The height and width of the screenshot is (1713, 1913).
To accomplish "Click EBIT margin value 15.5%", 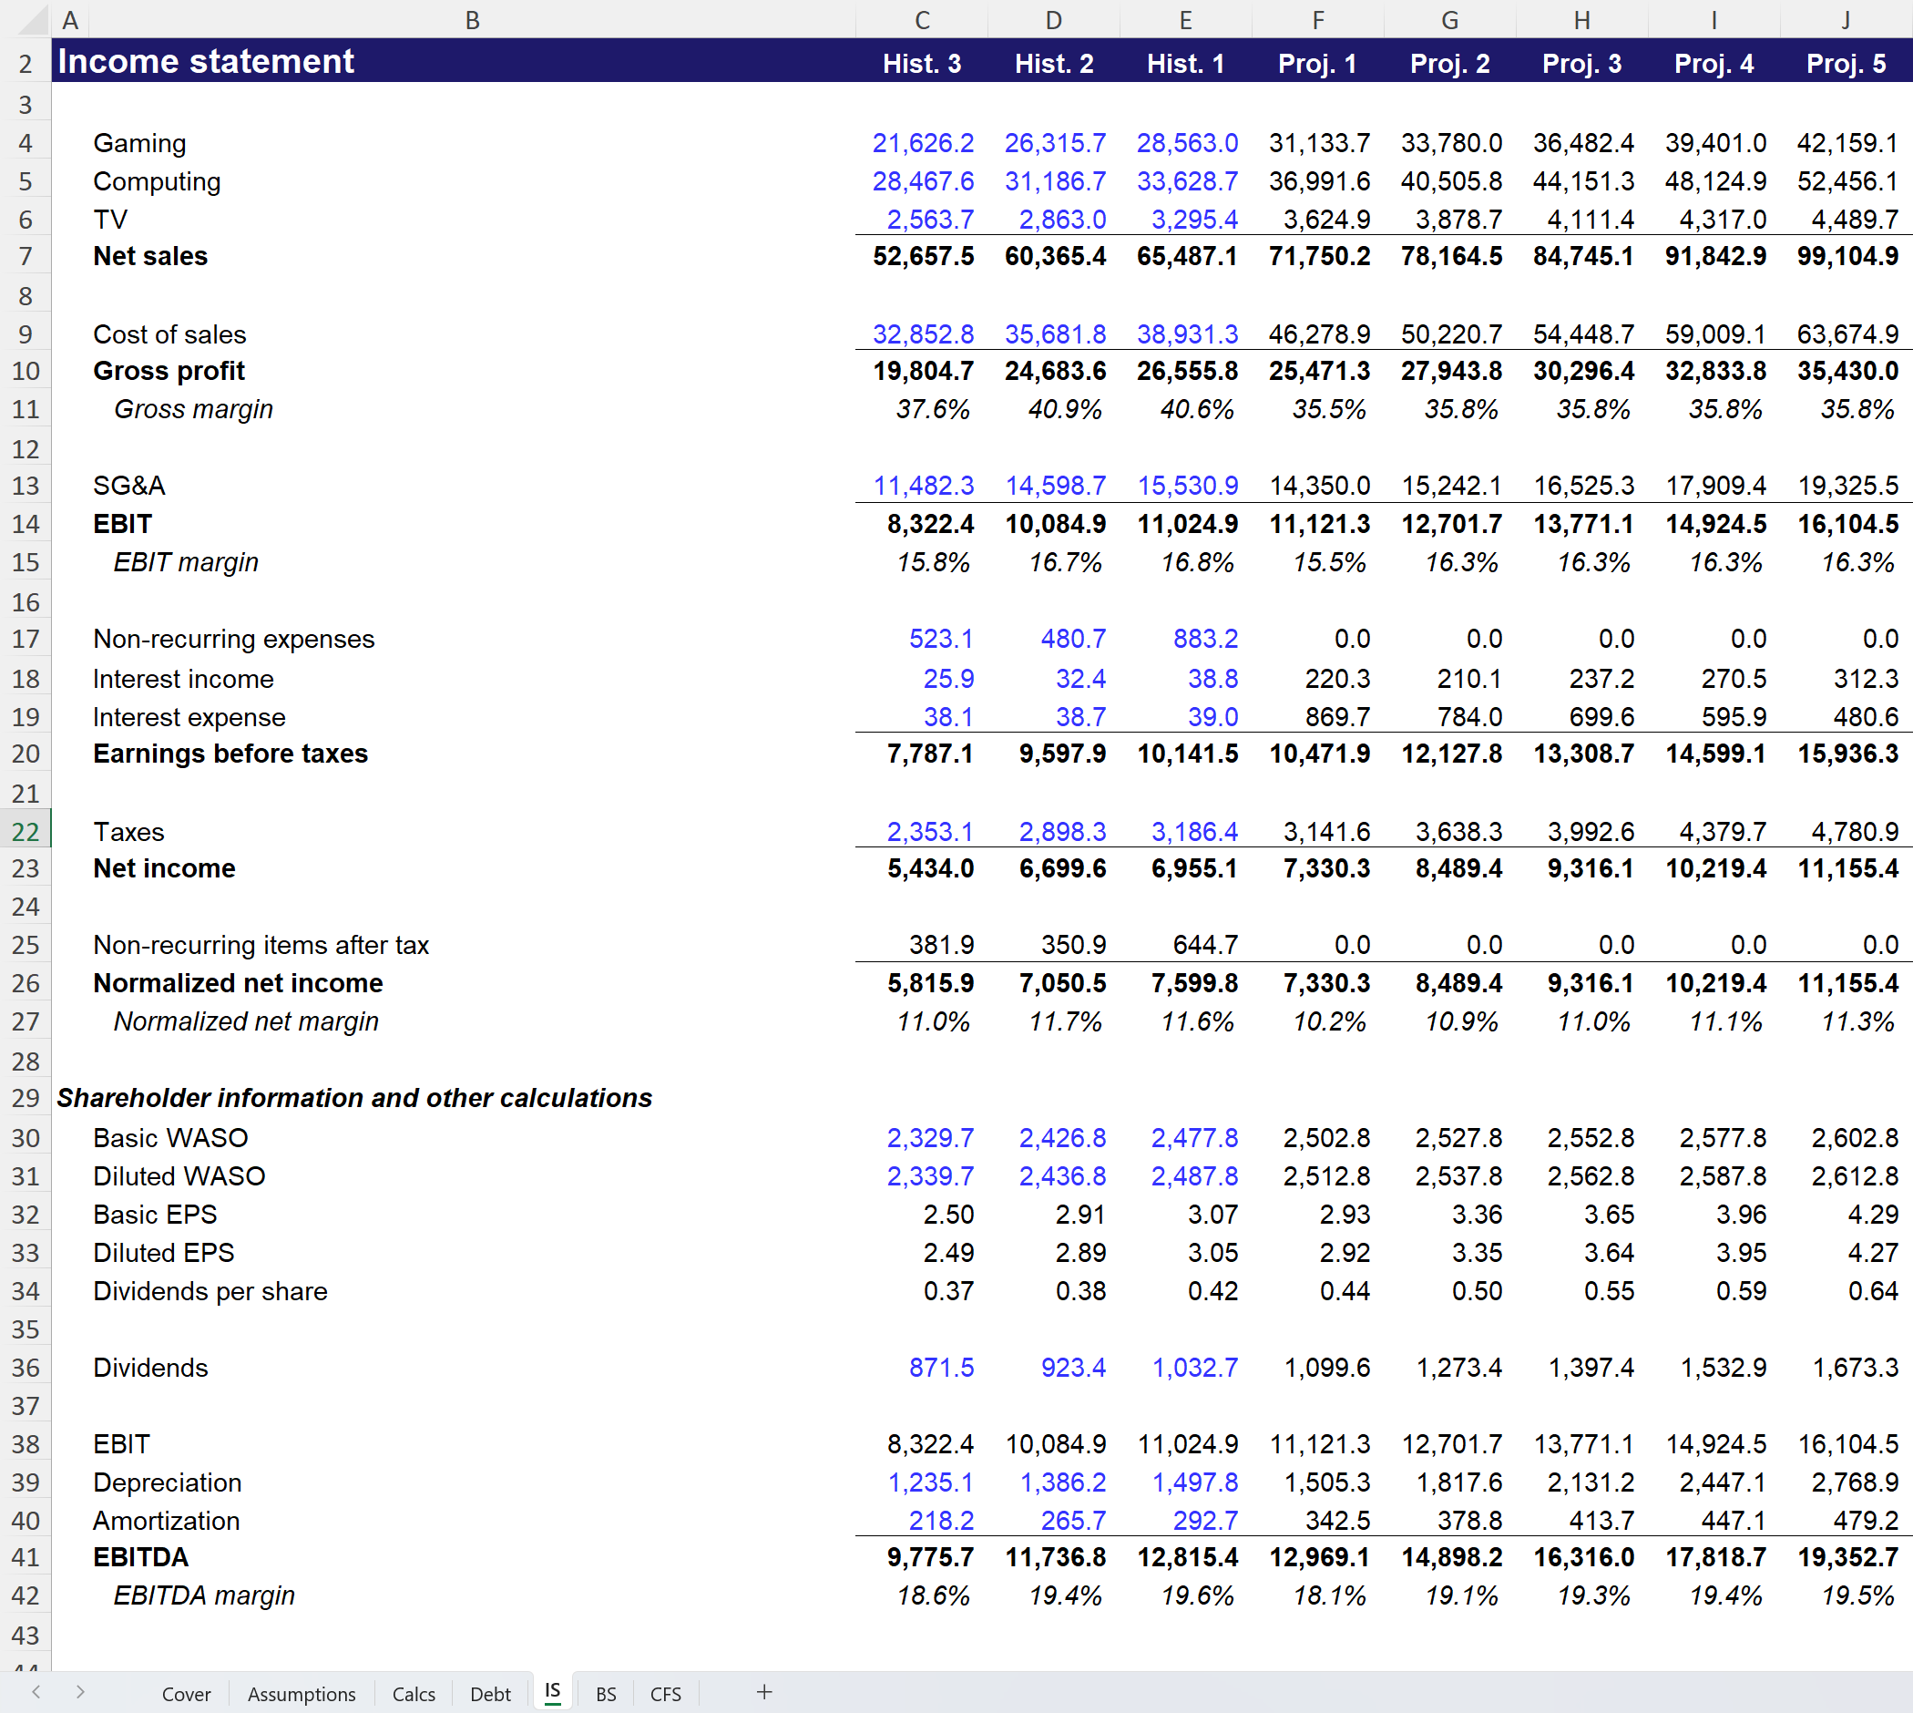I will (1329, 562).
